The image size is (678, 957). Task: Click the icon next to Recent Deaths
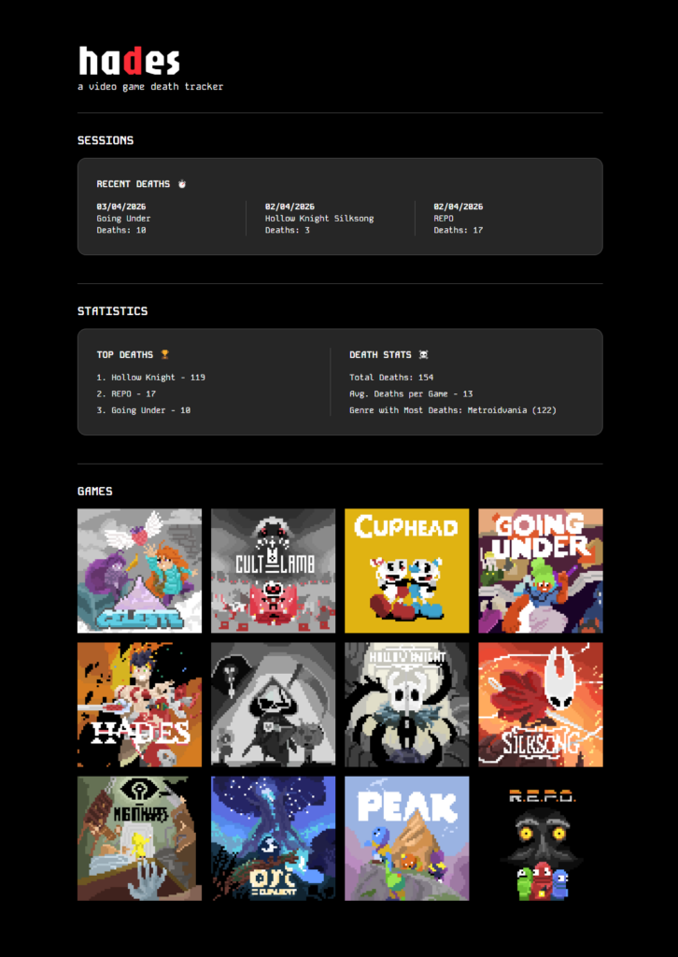pos(182,184)
